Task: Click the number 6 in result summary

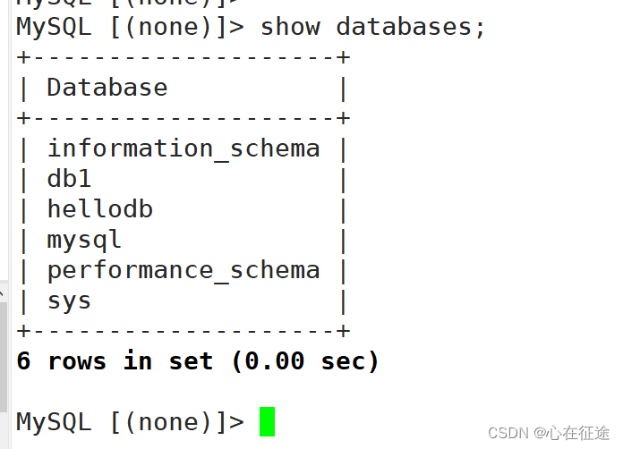Action: point(24,361)
